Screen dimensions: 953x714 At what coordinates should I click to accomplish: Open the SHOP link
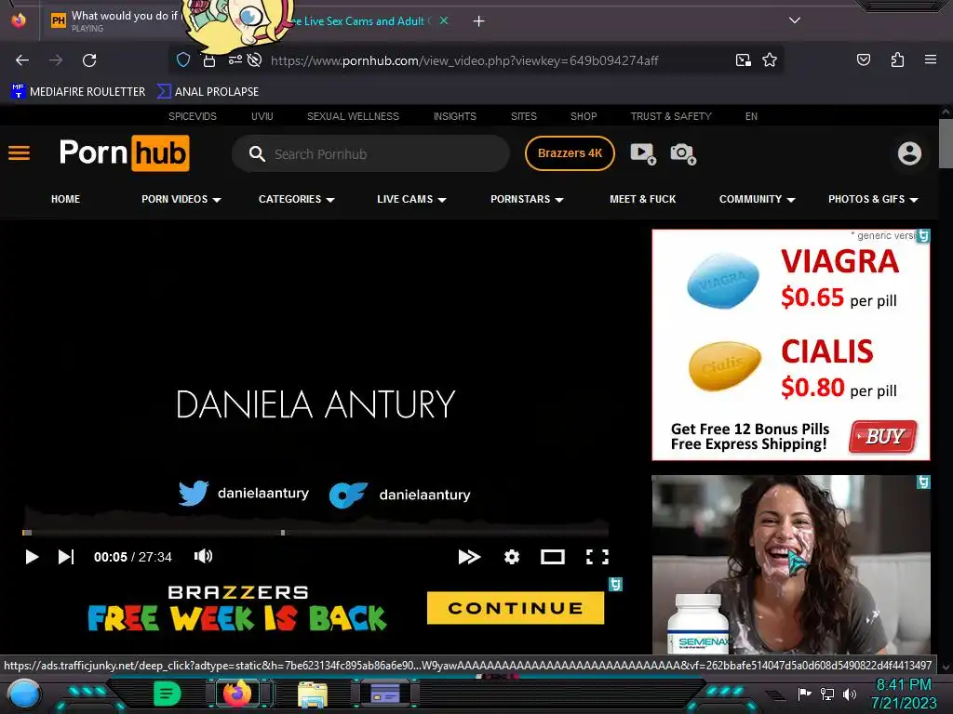tap(584, 116)
